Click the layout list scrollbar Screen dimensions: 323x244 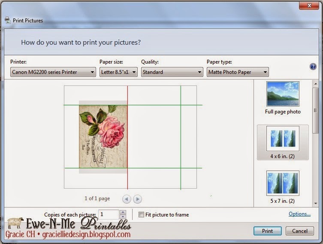tap(316, 112)
